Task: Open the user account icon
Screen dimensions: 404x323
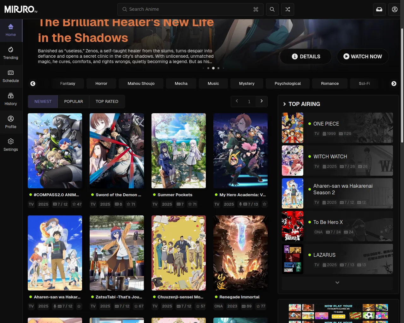Action: point(395,9)
